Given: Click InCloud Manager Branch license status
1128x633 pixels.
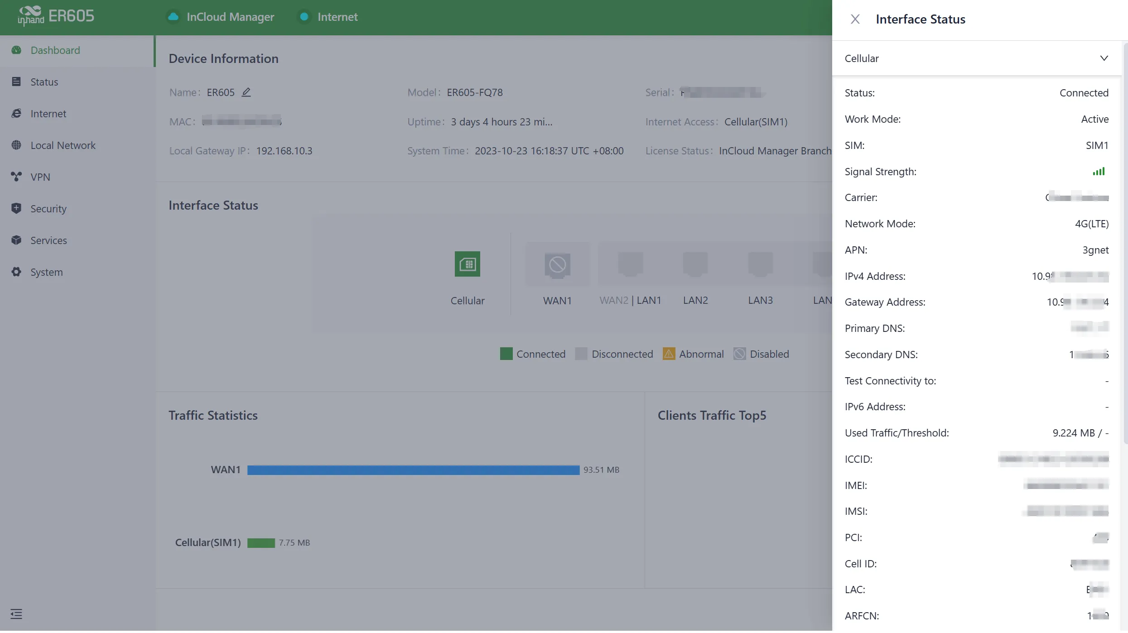Looking at the screenshot, I should [x=775, y=151].
